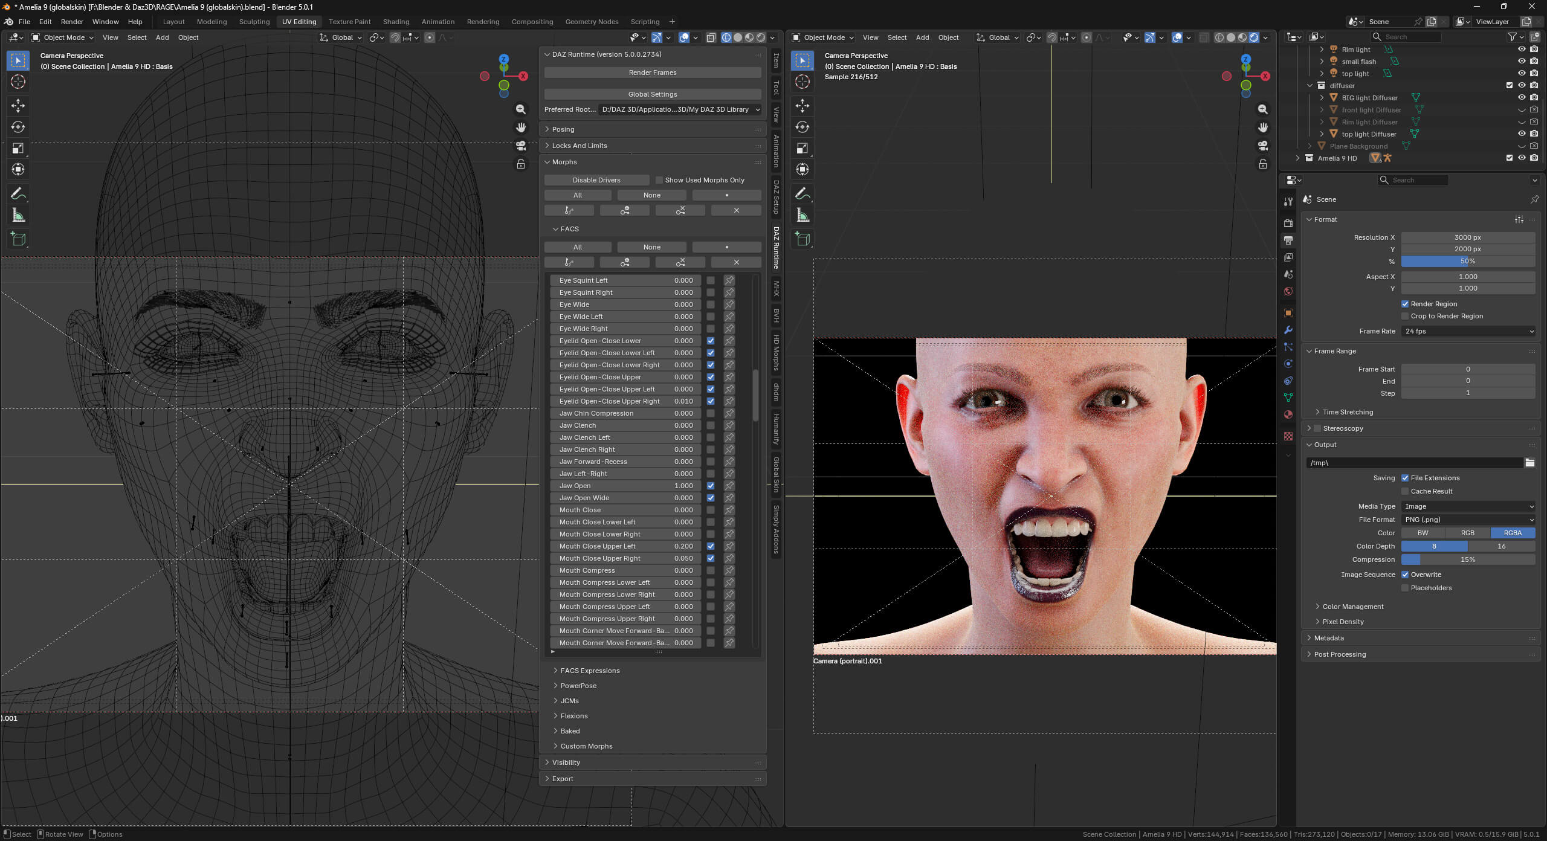Click Render Frames button

pyautogui.click(x=653, y=72)
